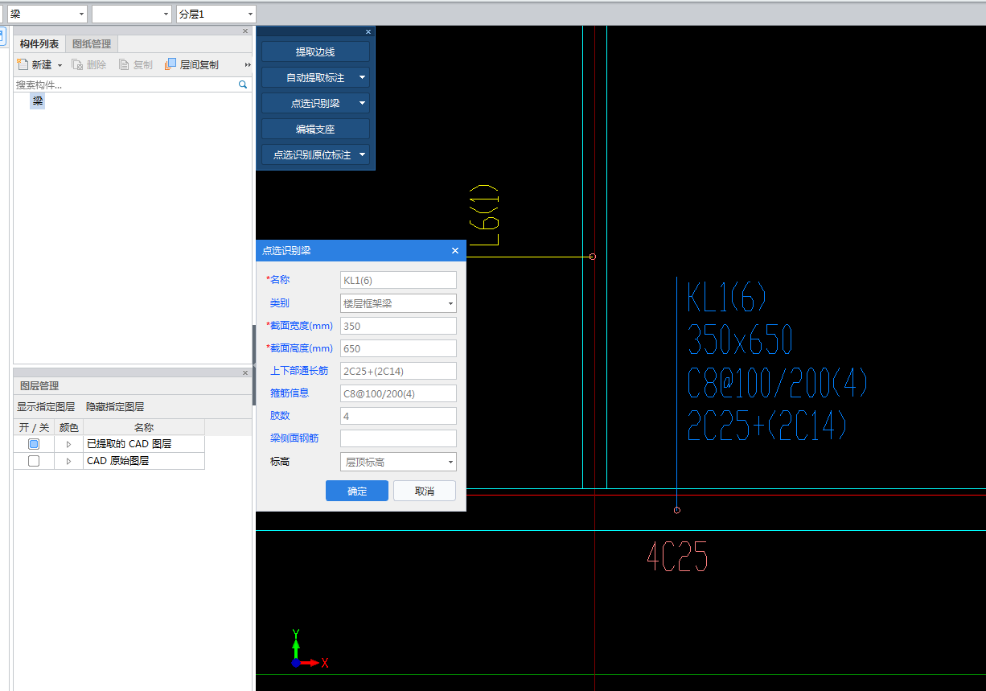Click 显示指定图层

point(46,407)
